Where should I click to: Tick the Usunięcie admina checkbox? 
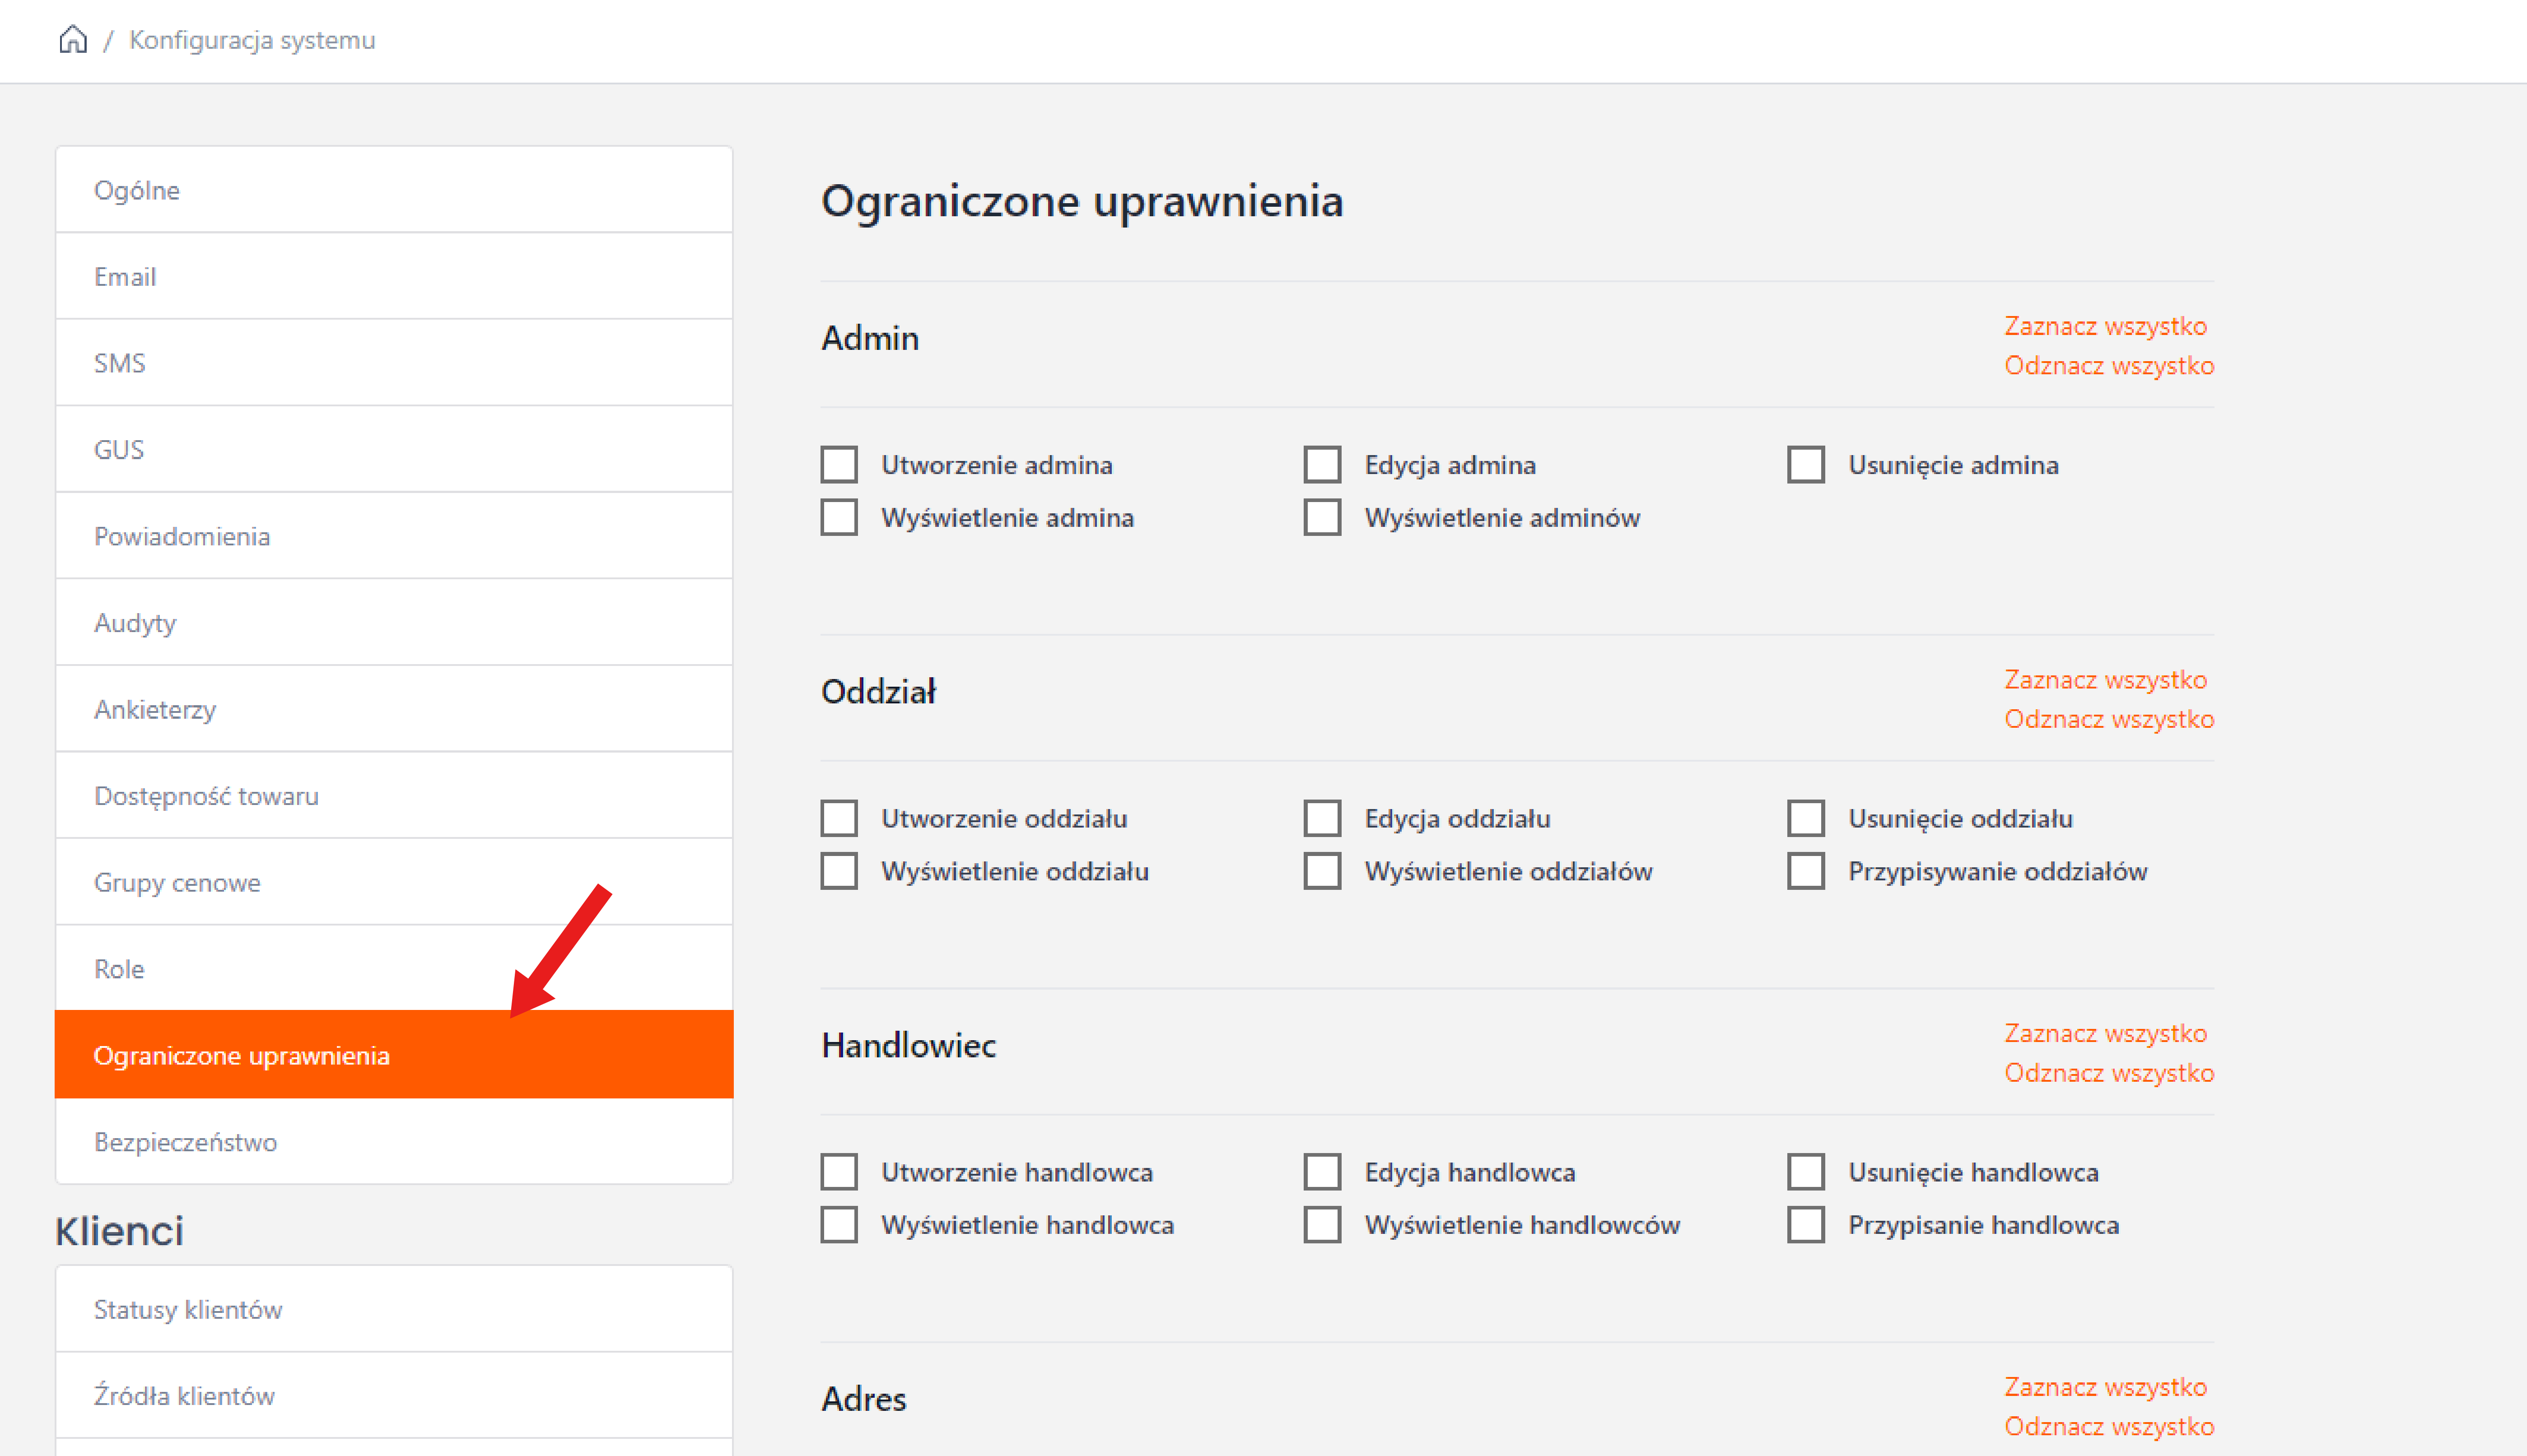click(1805, 465)
